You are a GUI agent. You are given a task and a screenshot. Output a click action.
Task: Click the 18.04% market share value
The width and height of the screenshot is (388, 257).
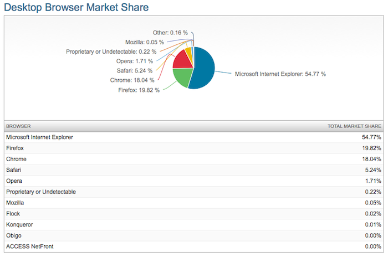(371, 159)
